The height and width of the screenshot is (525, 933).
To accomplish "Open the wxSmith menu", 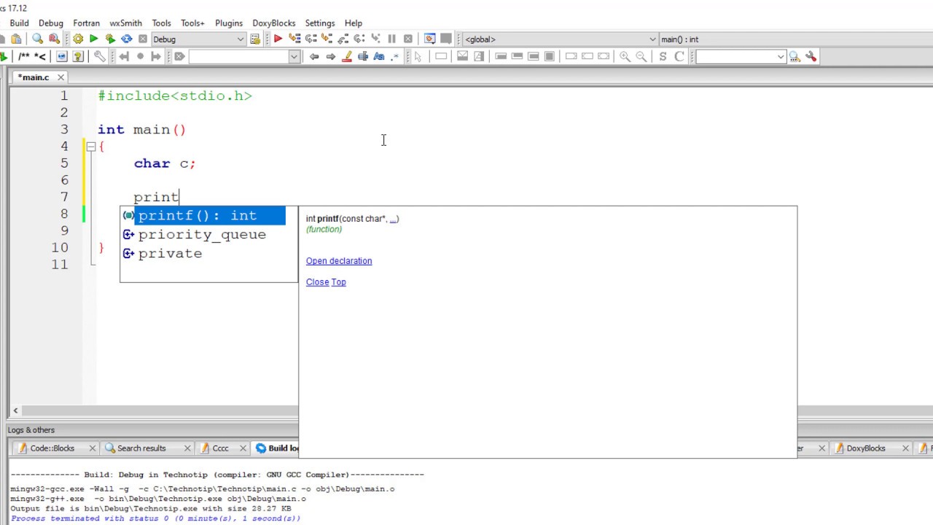I will tap(125, 23).
